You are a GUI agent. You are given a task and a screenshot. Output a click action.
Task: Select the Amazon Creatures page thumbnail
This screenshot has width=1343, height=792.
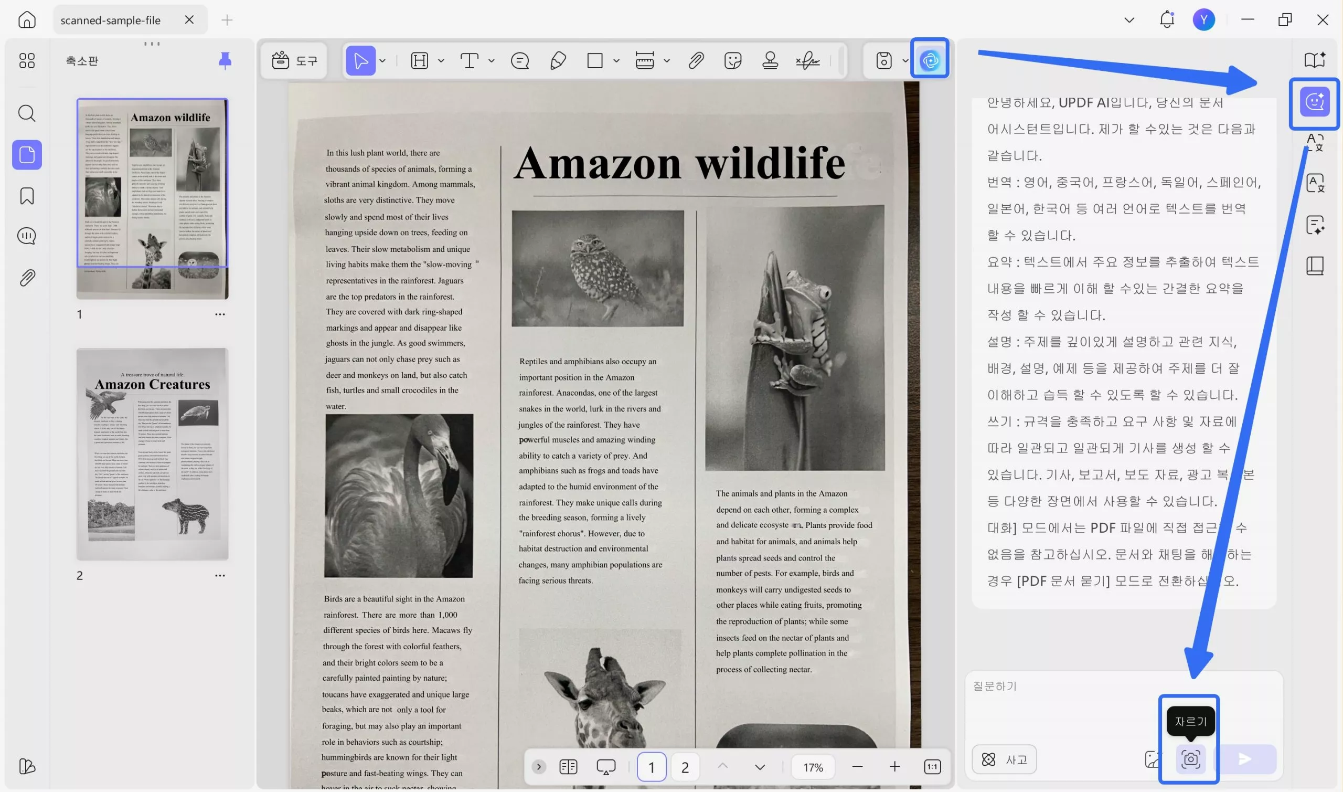point(153,453)
